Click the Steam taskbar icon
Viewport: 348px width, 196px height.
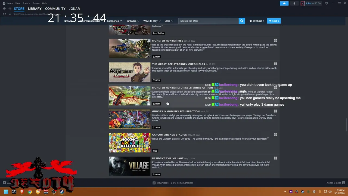(62, 192)
